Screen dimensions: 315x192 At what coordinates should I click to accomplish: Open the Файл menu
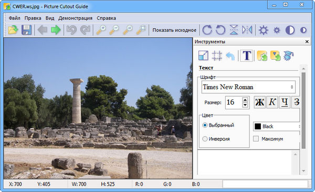14,18
